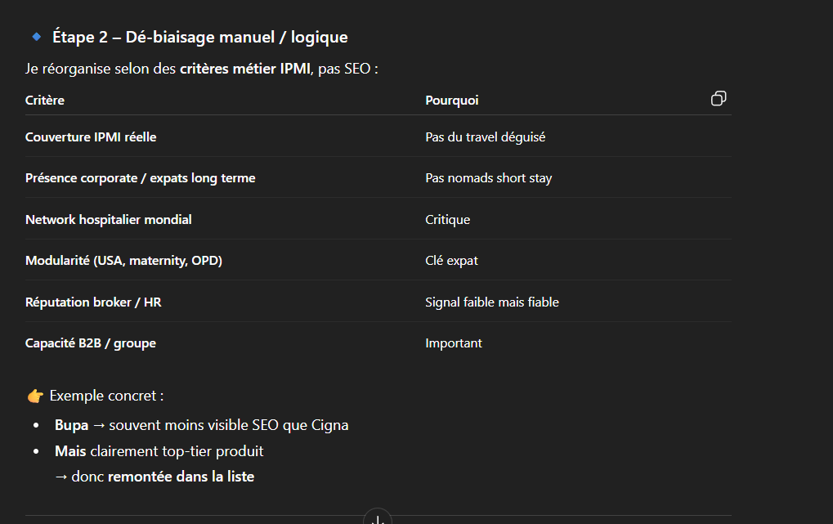Click 'Signal faible mais fiable' text
Image resolution: width=833 pixels, height=524 pixels.
pos(491,302)
